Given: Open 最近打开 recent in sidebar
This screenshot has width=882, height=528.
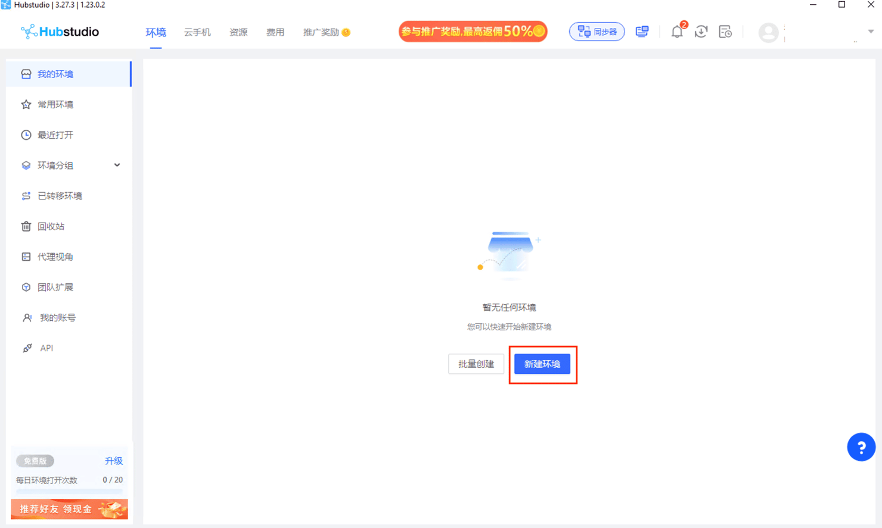Looking at the screenshot, I should pos(55,135).
